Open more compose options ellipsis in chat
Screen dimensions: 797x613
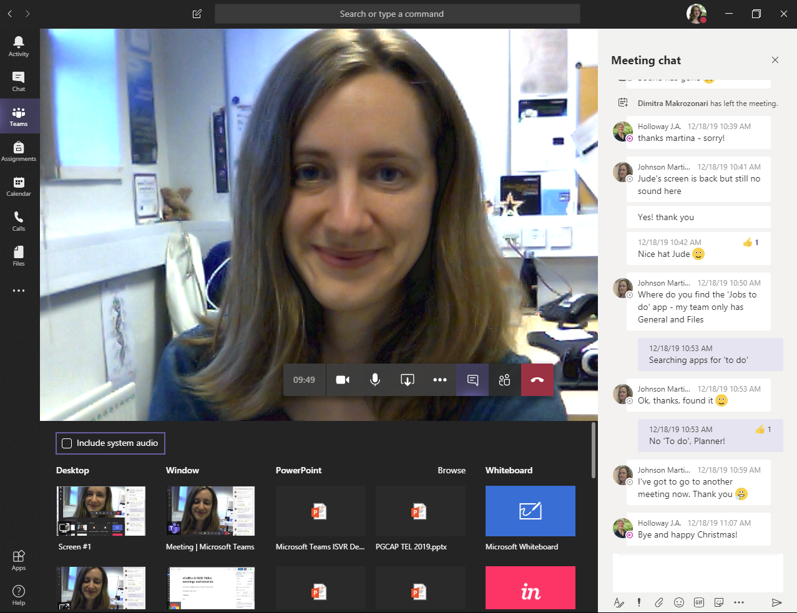pos(739,602)
